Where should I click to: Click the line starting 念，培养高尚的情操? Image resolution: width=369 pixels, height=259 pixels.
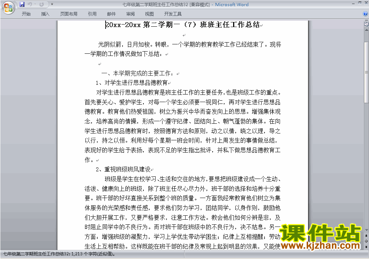click(x=182, y=121)
